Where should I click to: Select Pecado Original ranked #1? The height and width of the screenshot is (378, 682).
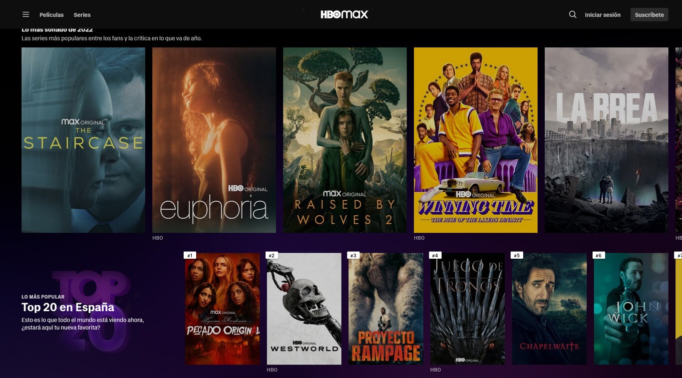(x=222, y=308)
